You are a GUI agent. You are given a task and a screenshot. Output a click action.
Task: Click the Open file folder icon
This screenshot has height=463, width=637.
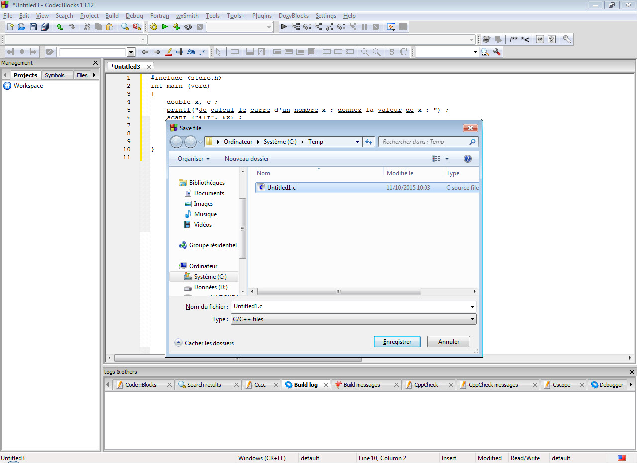click(21, 27)
